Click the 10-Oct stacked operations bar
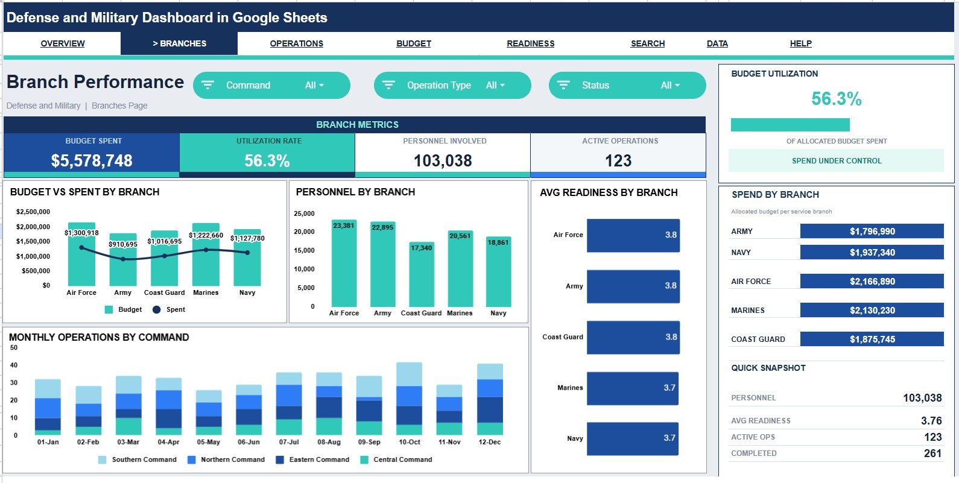 pos(410,399)
